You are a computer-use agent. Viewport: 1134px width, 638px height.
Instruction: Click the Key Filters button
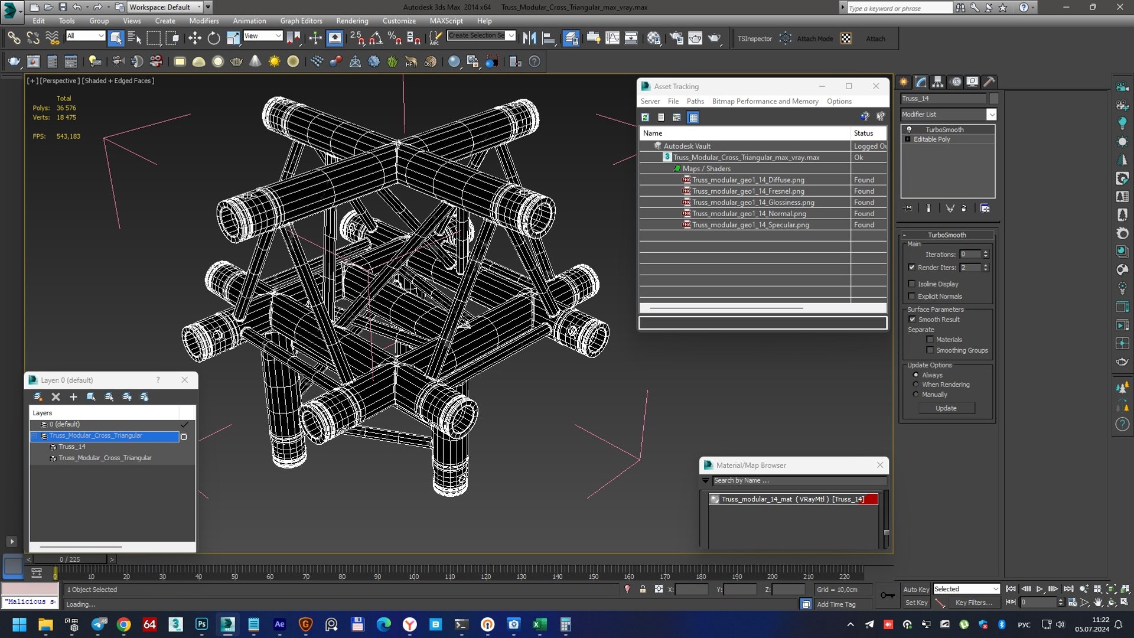tap(973, 603)
